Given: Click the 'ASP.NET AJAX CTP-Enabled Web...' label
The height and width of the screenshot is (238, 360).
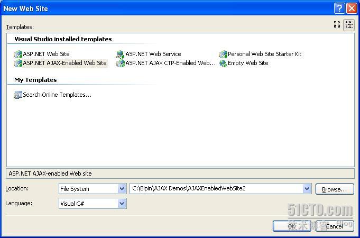Looking at the screenshot, I should coord(170,63).
